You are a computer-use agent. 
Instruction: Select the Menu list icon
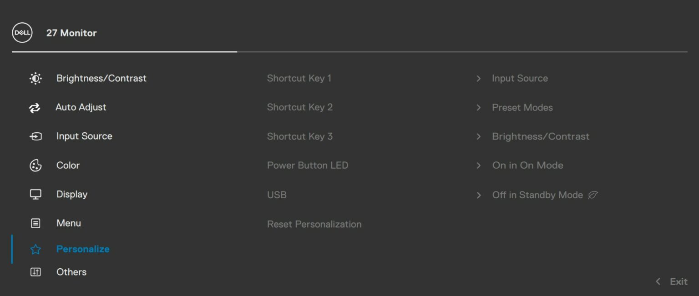35,223
